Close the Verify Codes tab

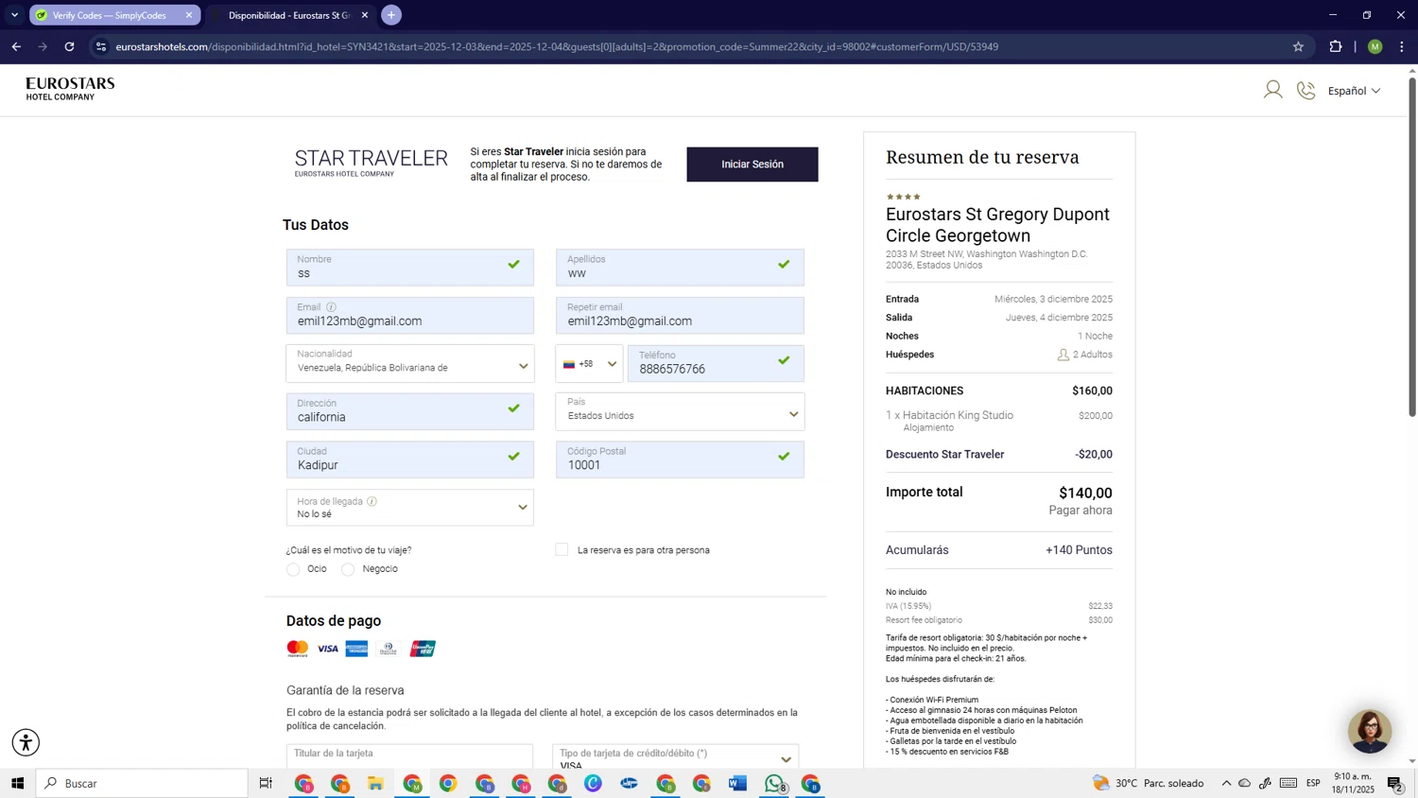coord(189,15)
